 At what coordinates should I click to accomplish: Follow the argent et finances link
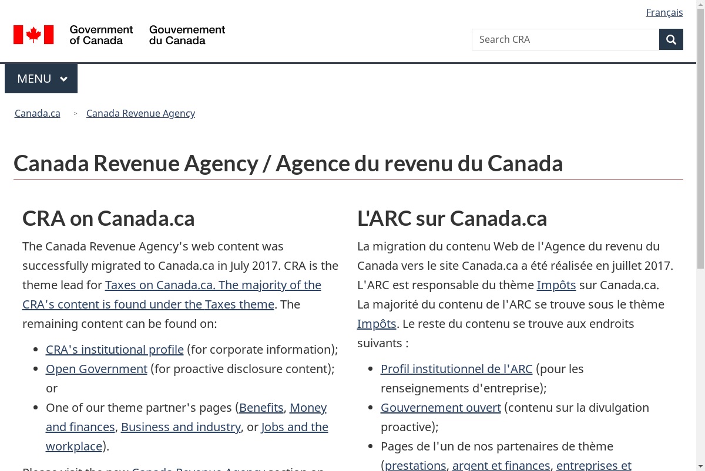tap(501, 466)
